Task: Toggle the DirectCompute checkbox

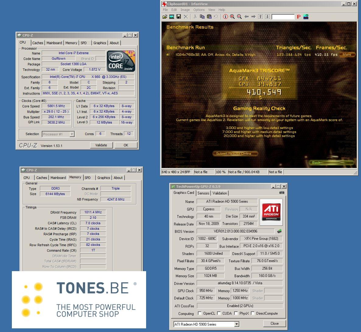Action: tap(253, 313)
